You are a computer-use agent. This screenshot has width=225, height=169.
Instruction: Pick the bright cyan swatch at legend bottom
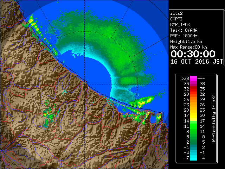(x=193, y=158)
